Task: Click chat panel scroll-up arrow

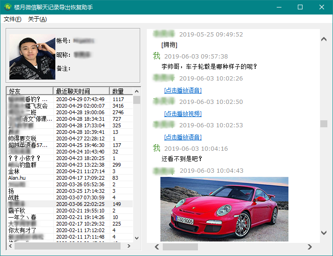Action: point(324,39)
